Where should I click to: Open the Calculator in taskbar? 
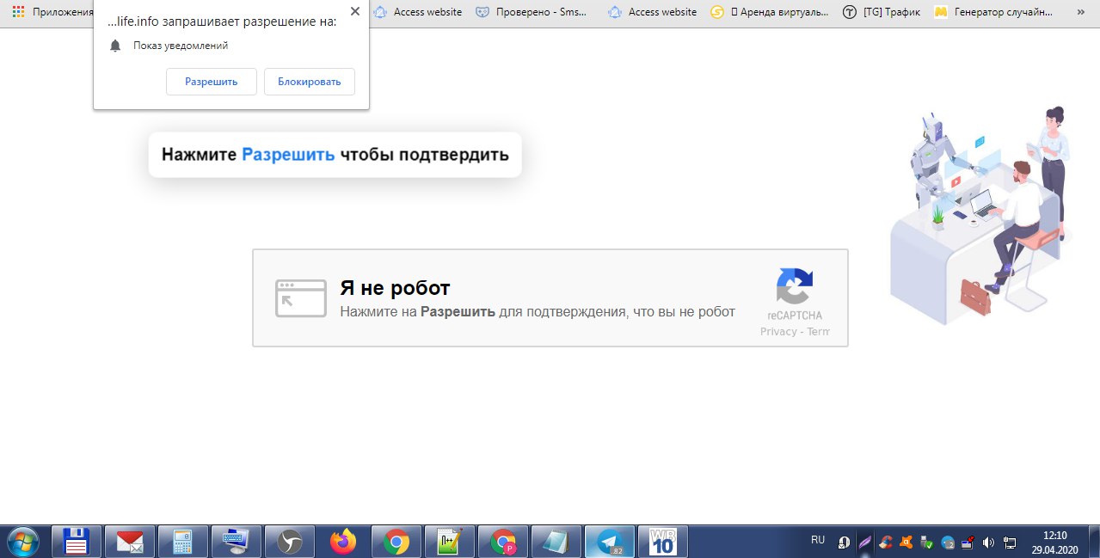pos(183,543)
